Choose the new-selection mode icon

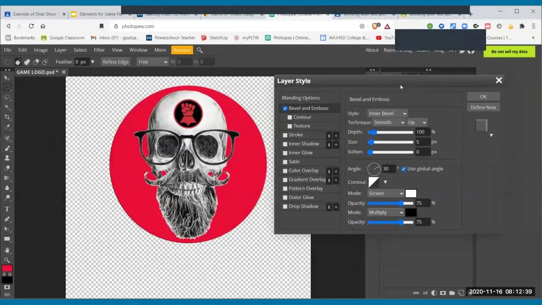pyautogui.click(x=18, y=62)
